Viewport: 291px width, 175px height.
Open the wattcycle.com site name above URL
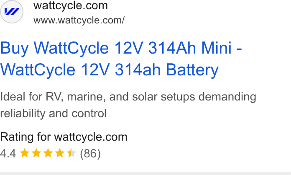tap(71, 5)
